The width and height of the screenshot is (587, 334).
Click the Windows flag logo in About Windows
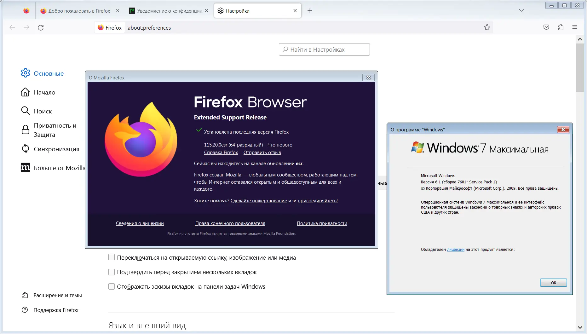[x=418, y=147]
